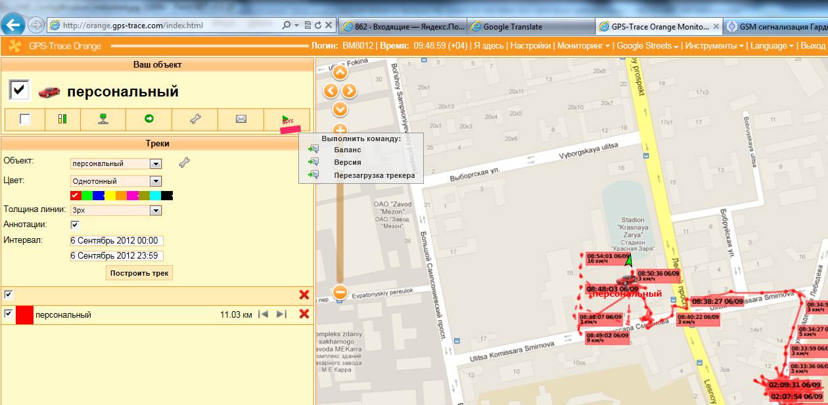Click the interval end date field
The width and height of the screenshot is (828, 405).
(x=116, y=256)
